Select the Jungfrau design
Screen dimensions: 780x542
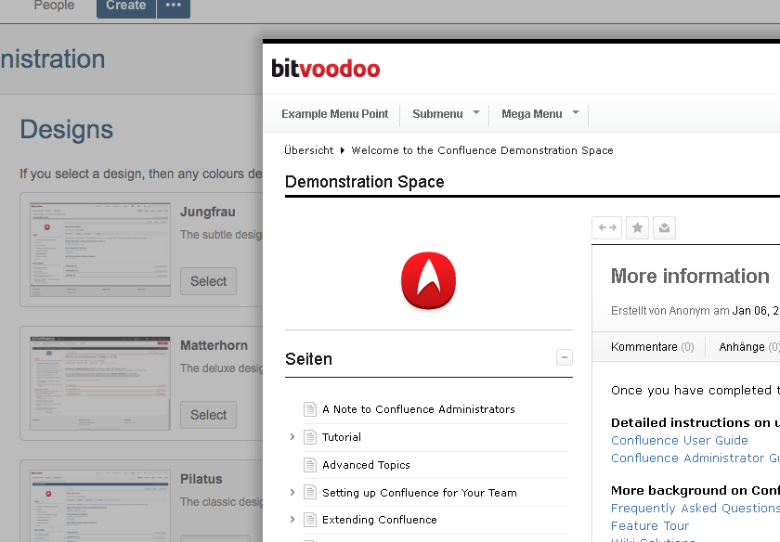pos(208,281)
